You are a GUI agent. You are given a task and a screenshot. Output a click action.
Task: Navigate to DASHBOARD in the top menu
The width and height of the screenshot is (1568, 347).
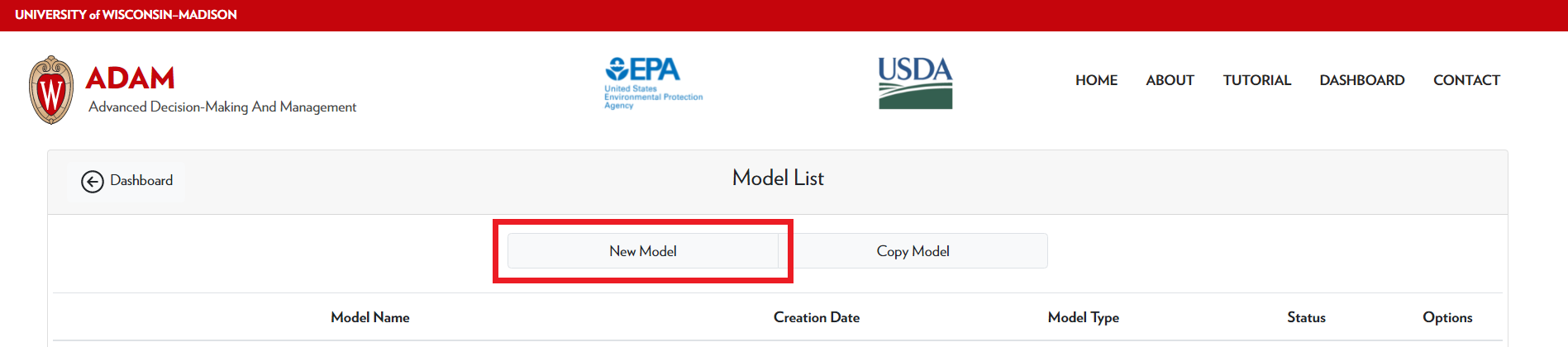click(1361, 80)
